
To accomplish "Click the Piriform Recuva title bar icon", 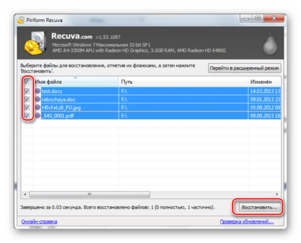I will tap(20, 20).
